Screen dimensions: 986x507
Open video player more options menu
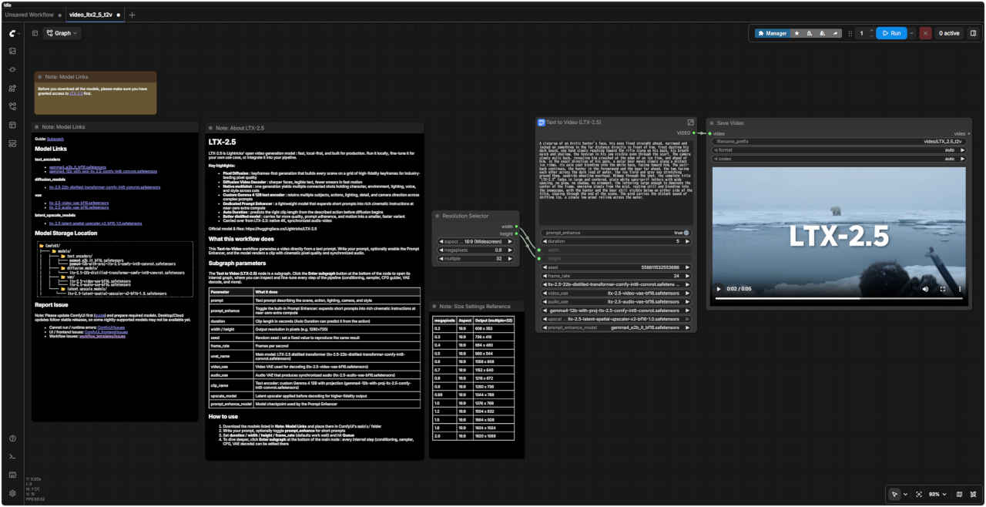pyautogui.click(x=960, y=289)
